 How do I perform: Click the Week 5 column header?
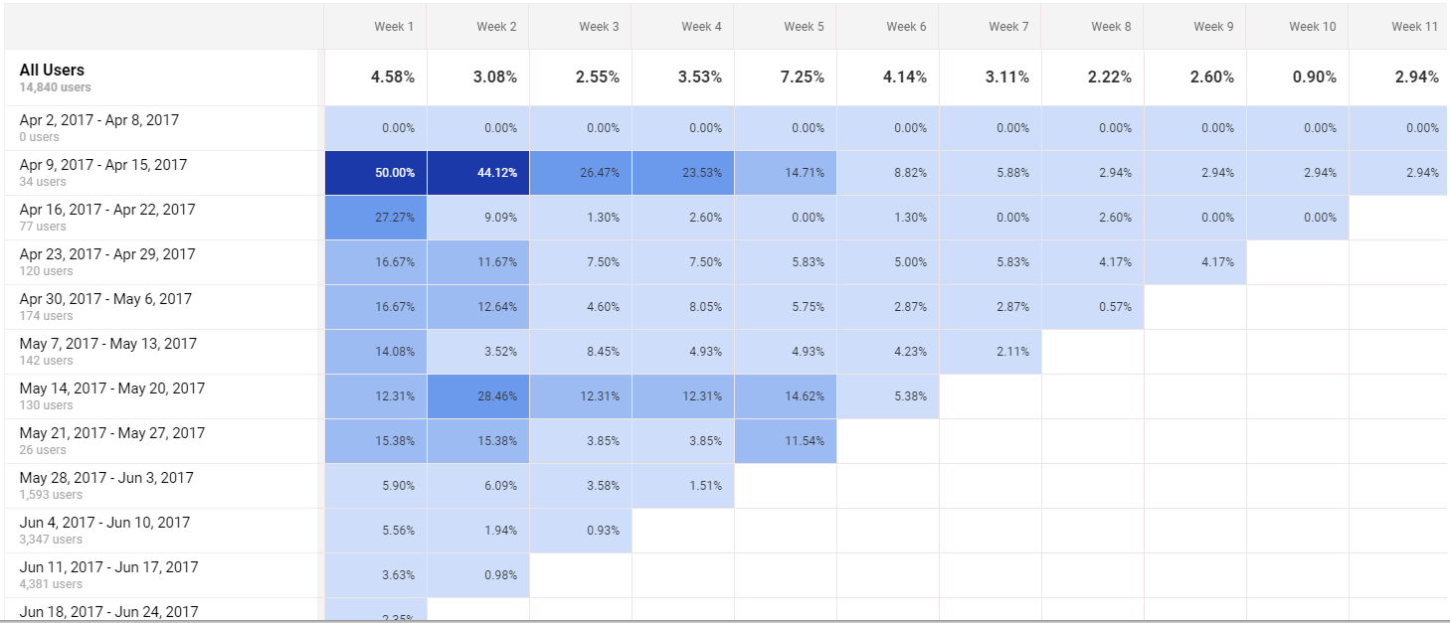pyautogui.click(x=803, y=26)
